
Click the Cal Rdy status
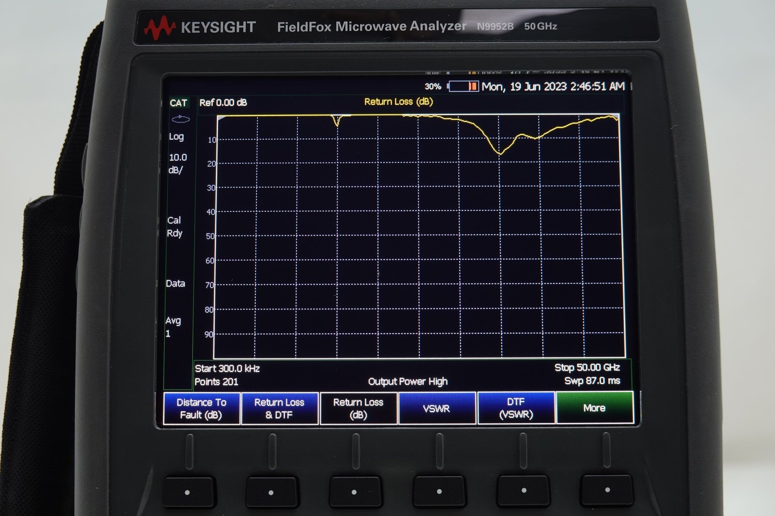pos(174,227)
